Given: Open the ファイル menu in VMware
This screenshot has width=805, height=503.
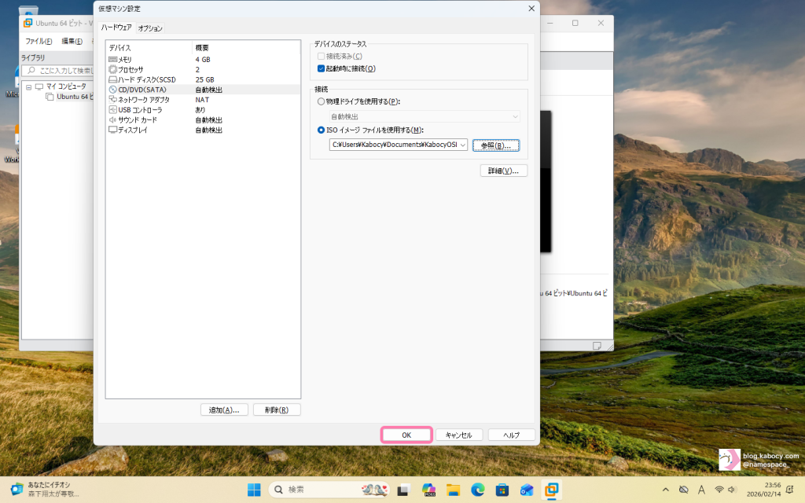Looking at the screenshot, I should pos(39,41).
